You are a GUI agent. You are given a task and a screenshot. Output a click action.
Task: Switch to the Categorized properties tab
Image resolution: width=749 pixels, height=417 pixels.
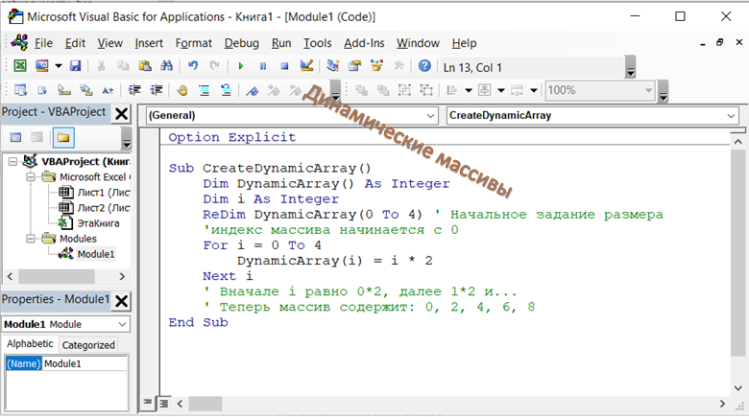point(88,345)
